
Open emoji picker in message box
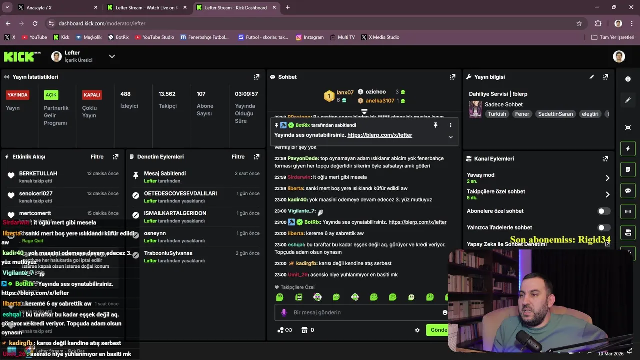[x=445, y=313]
